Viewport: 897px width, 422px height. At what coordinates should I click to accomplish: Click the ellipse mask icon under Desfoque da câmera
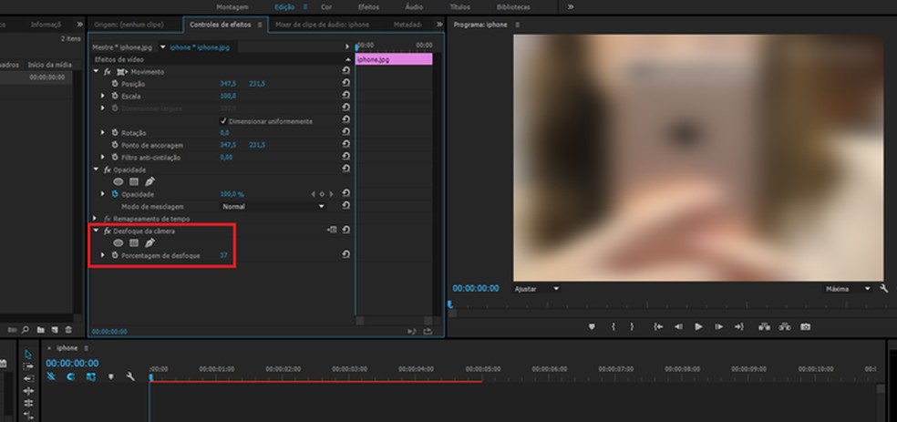coord(119,243)
